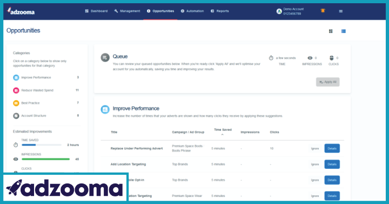Image resolution: width=389 pixels, height=204 pixels.
Task: Sort by the Impressions column header
Action: (x=250, y=132)
